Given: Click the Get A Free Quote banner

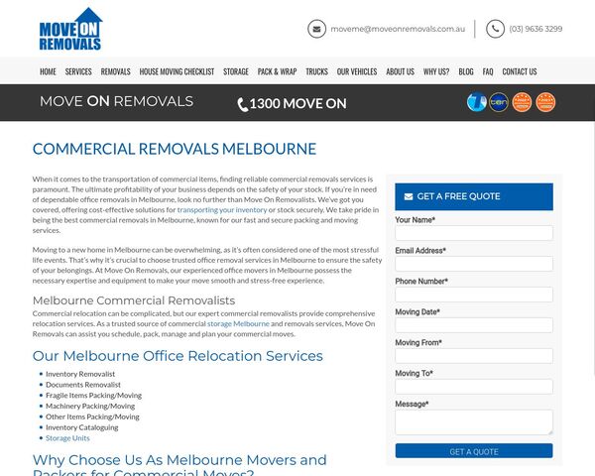Looking at the screenshot, I should pos(474,196).
